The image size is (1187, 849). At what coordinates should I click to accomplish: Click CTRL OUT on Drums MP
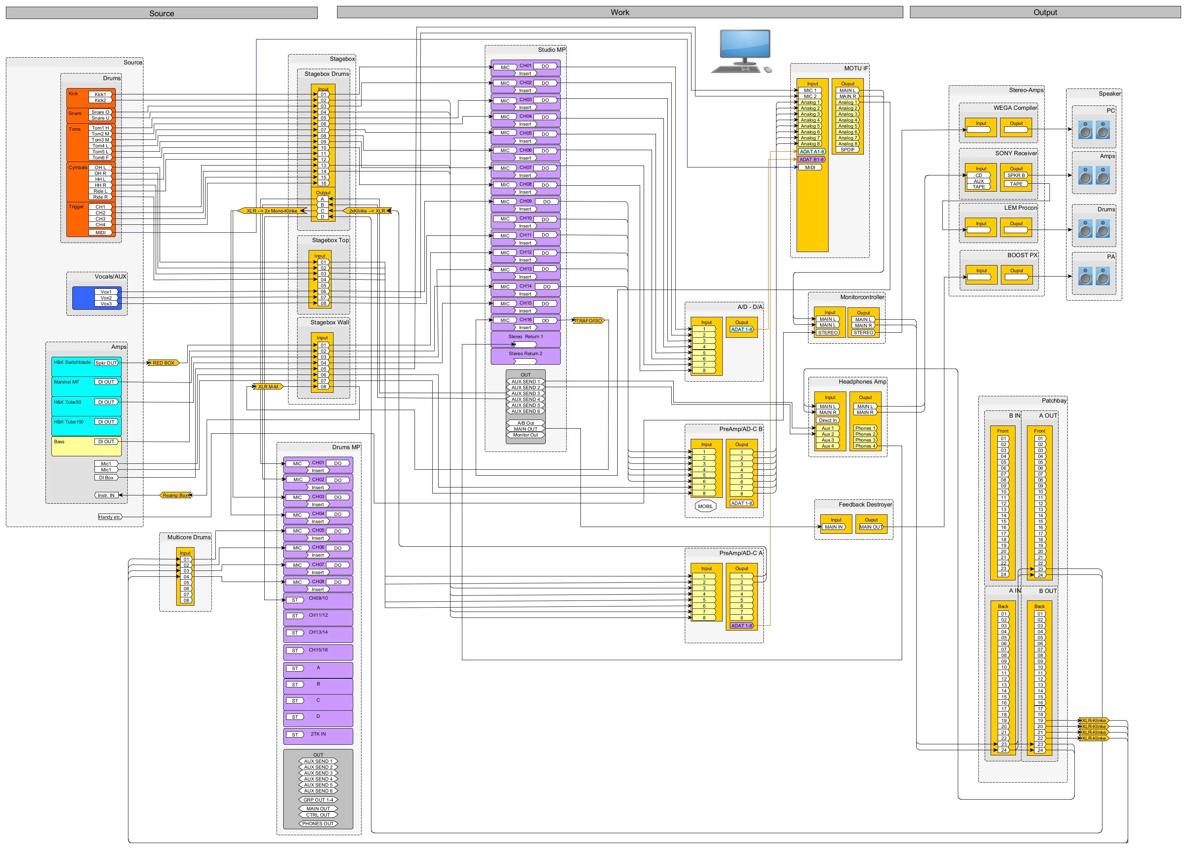click(318, 815)
